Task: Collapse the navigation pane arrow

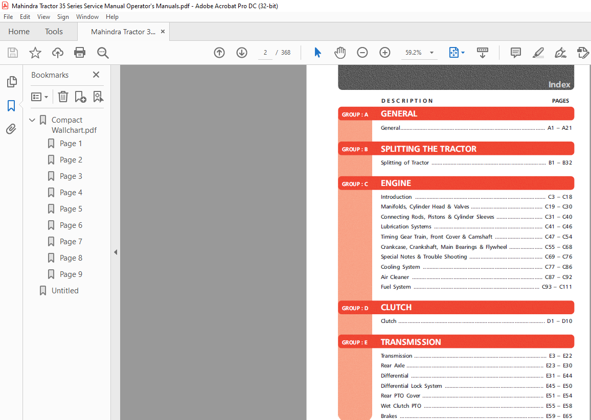Action: pos(116,252)
